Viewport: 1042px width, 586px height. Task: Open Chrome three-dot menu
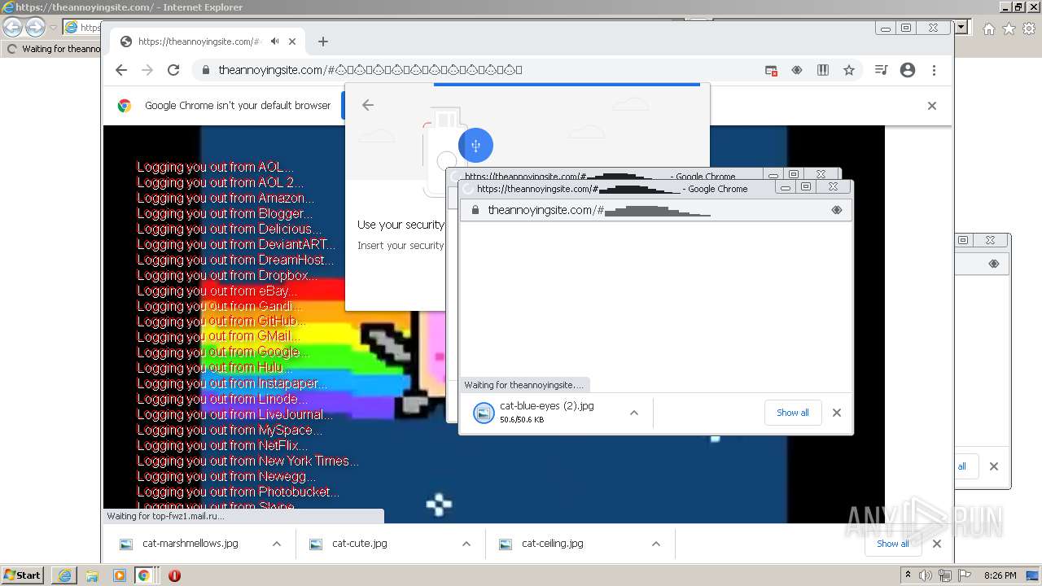coord(934,70)
